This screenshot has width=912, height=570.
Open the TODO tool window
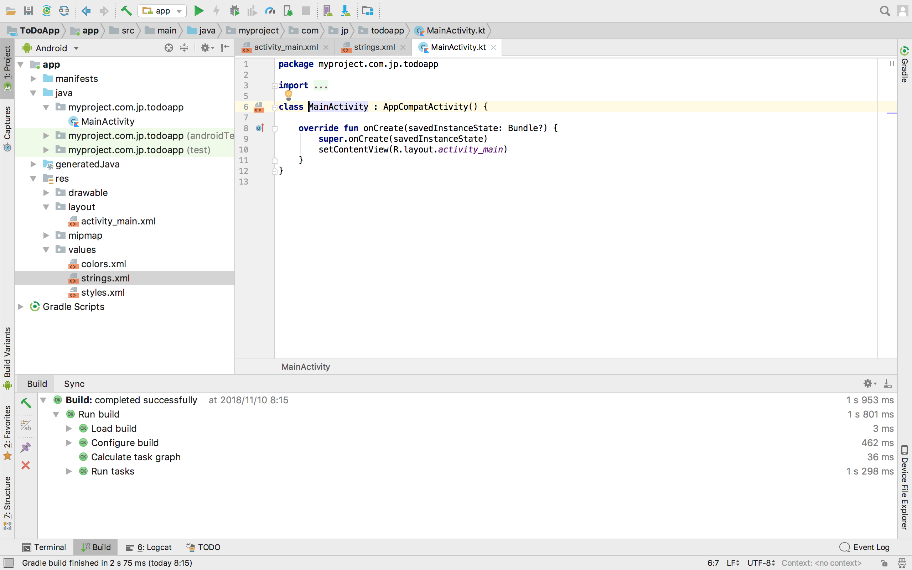pos(203,547)
